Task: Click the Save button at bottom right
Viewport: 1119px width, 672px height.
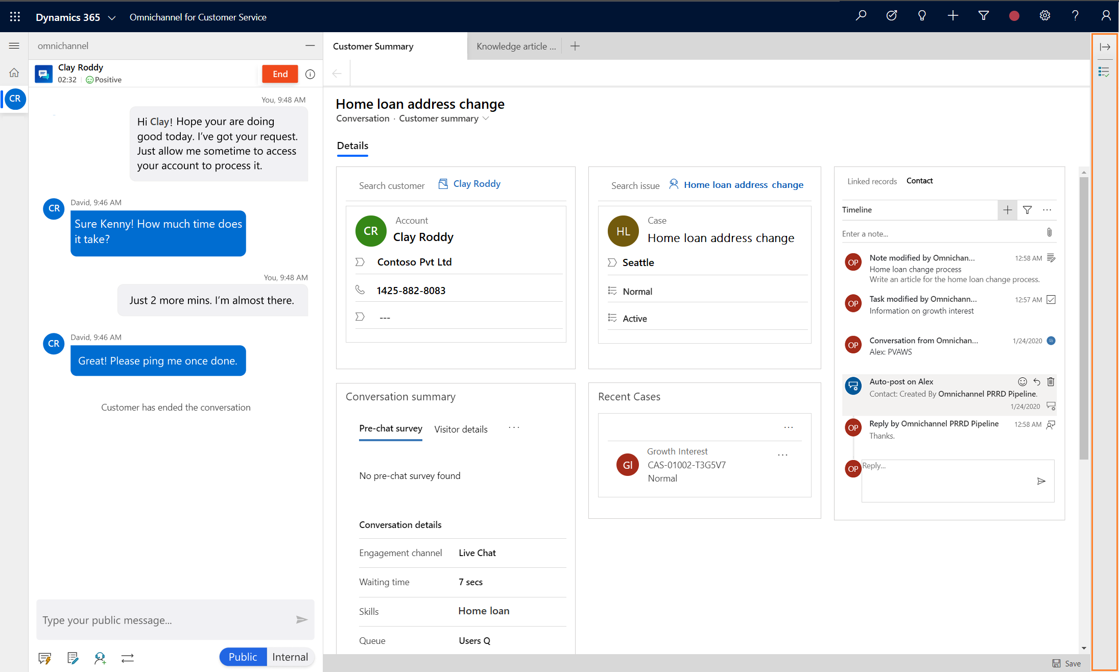Action: pyautogui.click(x=1068, y=662)
